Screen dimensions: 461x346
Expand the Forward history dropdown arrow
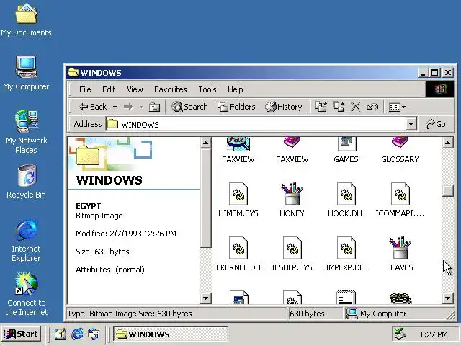(141, 107)
